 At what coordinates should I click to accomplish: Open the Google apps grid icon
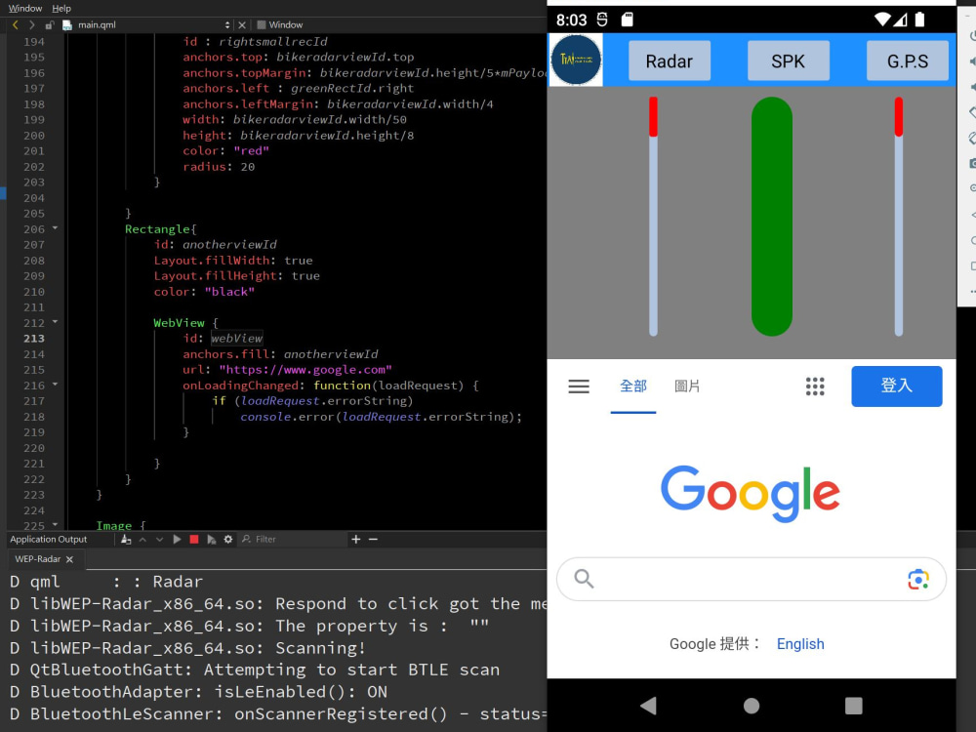[816, 386]
